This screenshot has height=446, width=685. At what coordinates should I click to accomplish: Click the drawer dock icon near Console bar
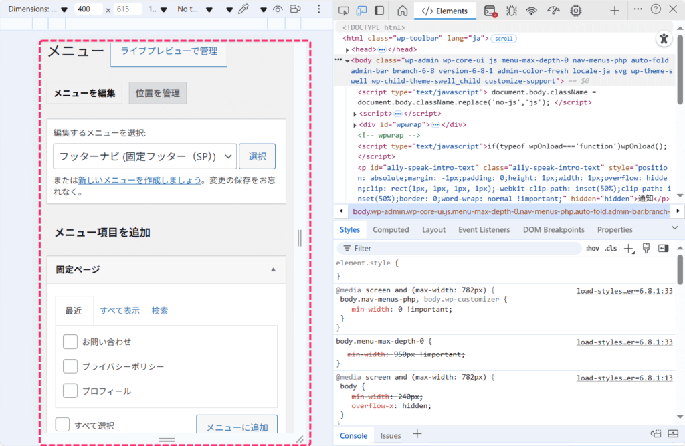tap(656, 434)
